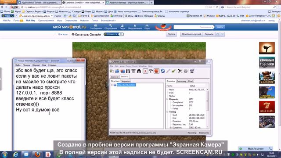This screenshot has width=281, height=158.
Task: Open Уведомления bell icon in Мой Мир header
Action: pyautogui.click(x=135, y=27)
